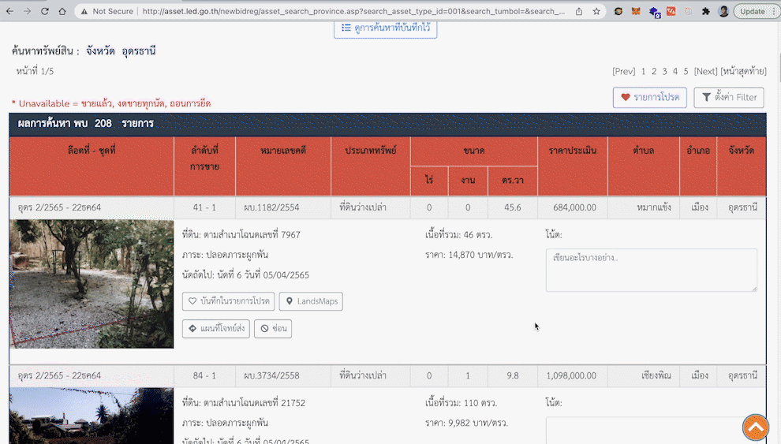Go to results page 2

coord(654,71)
